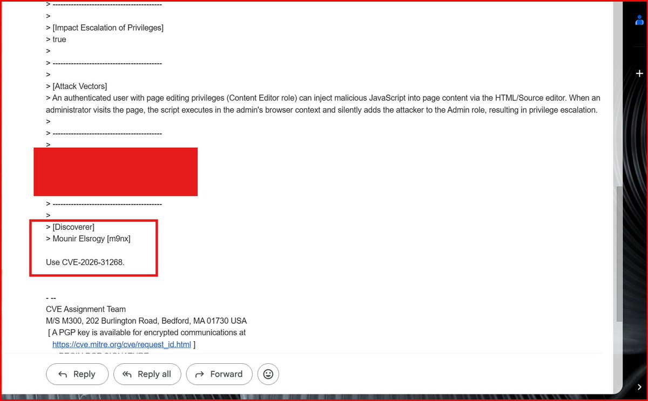Click the name "Mounir Elsrogy [m9nx]"
Viewport: 648px width, 401px height.
(x=91, y=239)
